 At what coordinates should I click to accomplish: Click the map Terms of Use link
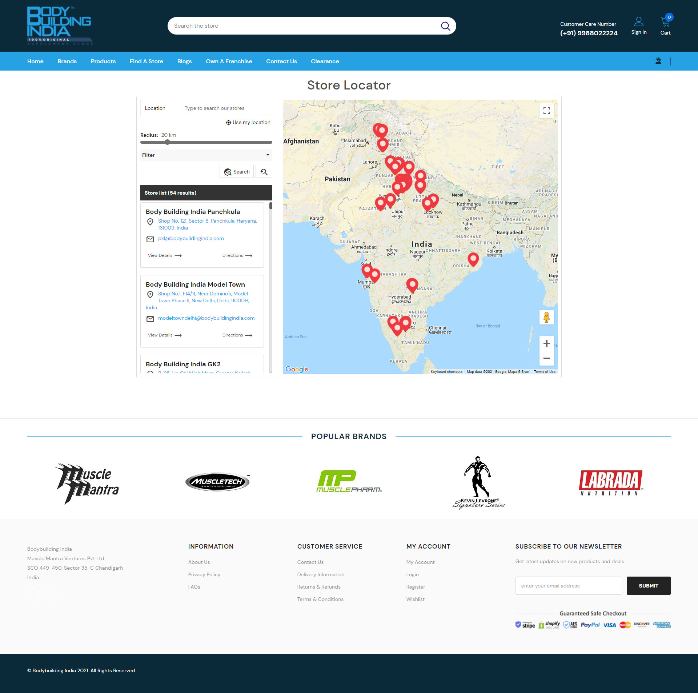click(x=545, y=372)
